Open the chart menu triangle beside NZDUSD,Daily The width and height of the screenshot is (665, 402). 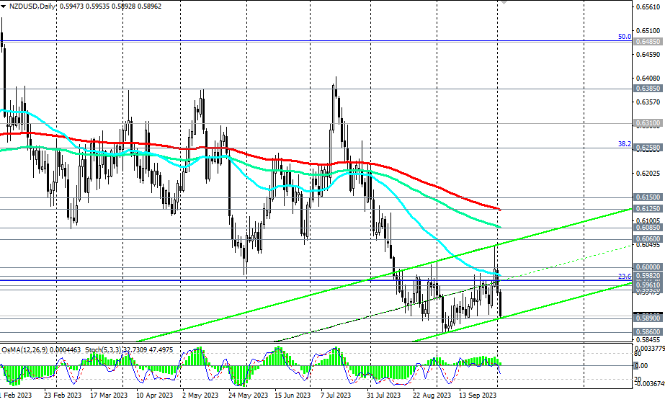(4, 6)
